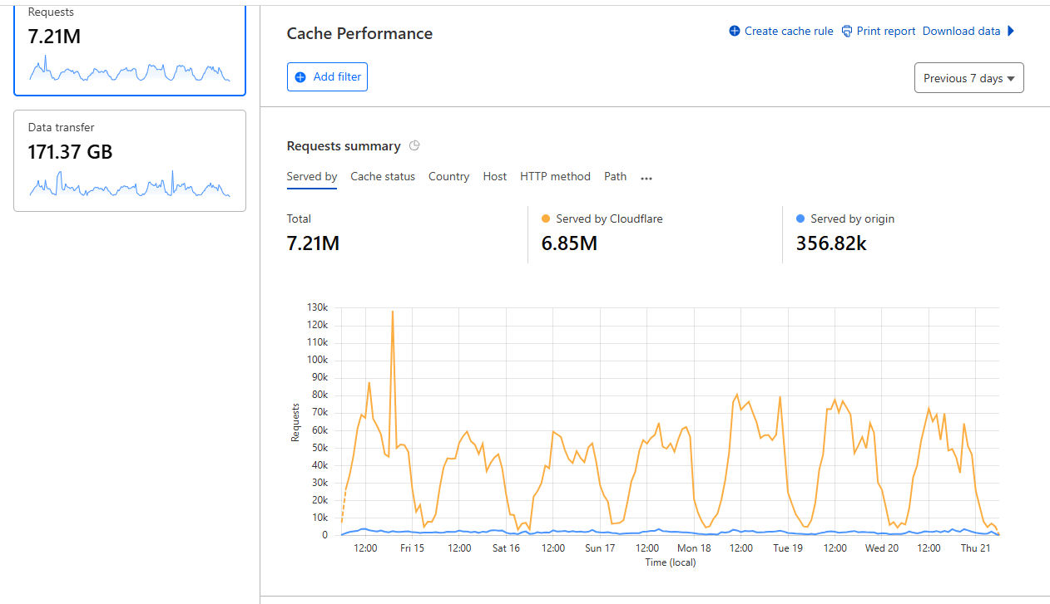The width and height of the screenshot is (1050, 604).
Task: Click the caret inside the Previous 7 days selector
Action: [1011, 77]
